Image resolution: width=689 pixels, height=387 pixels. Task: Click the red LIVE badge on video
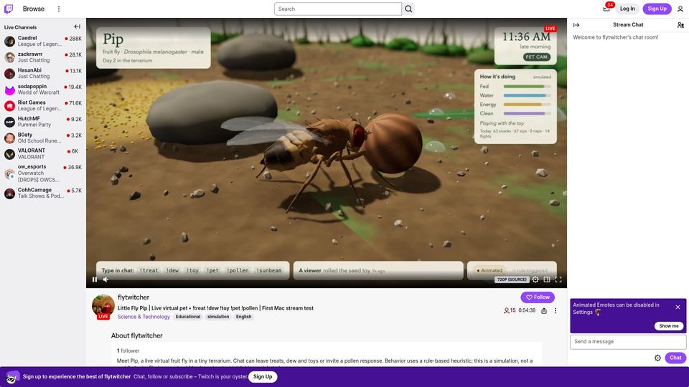coord(550,29)
